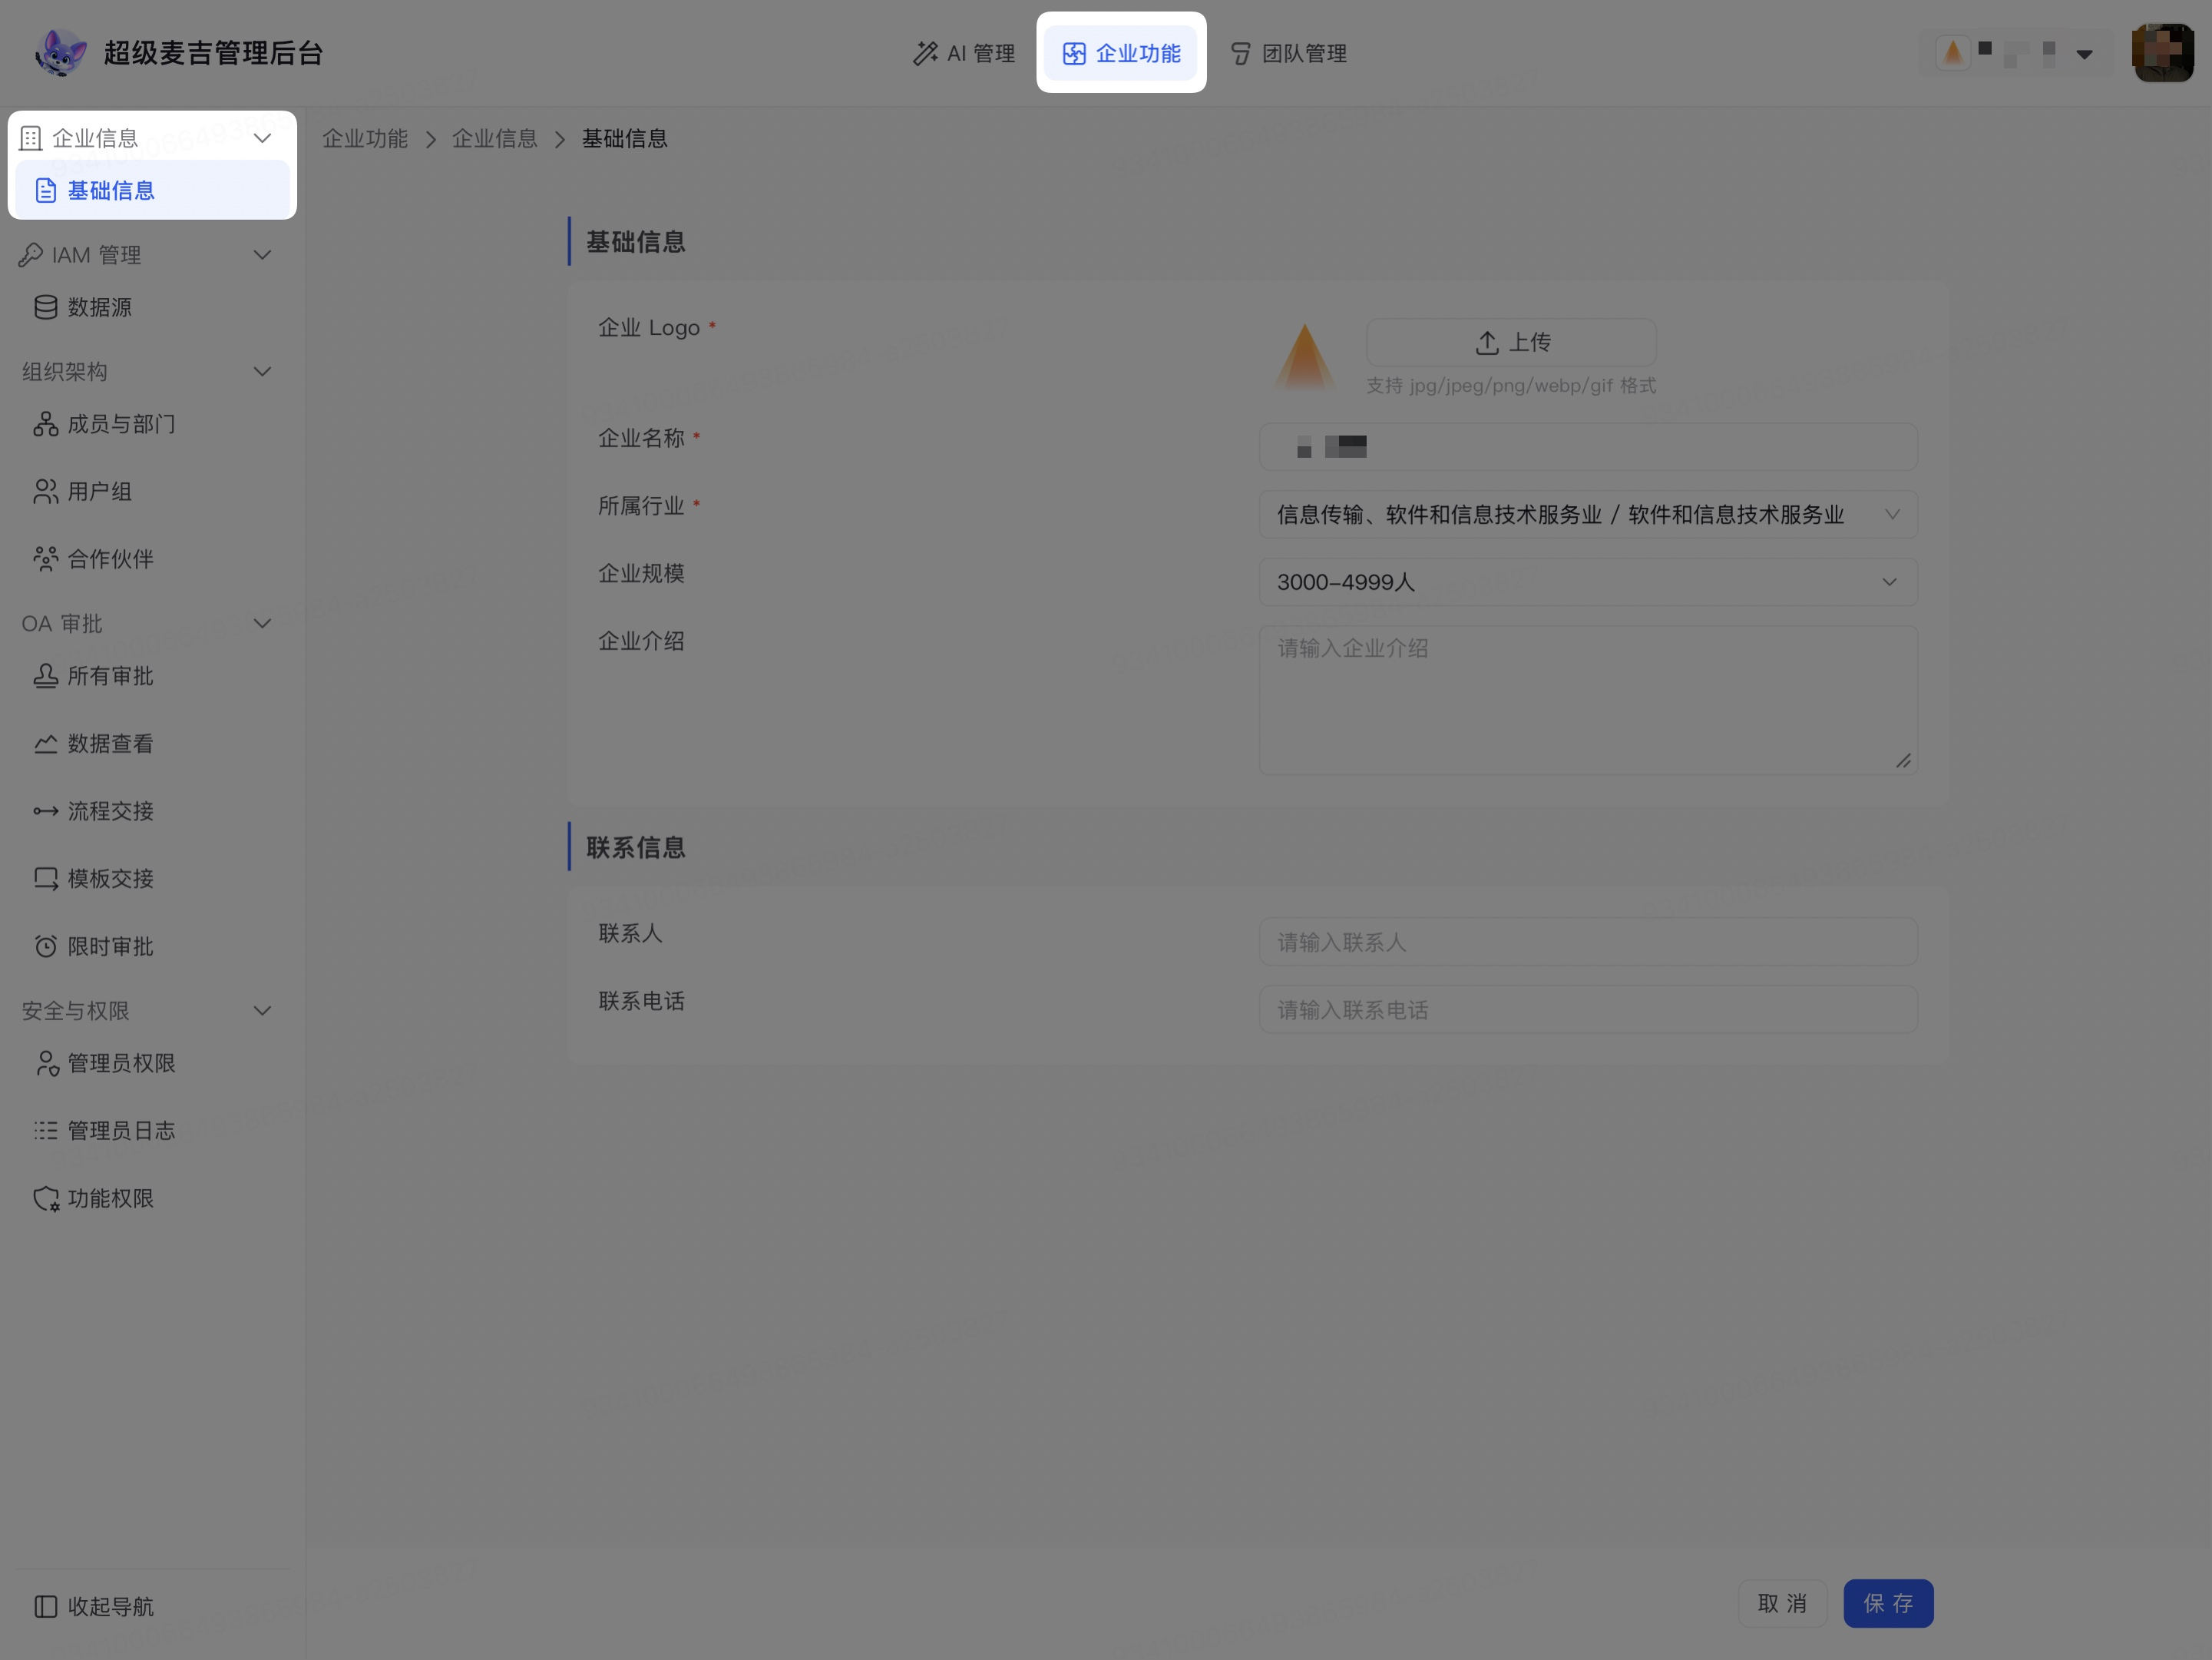Switch to the 团队管理 tab

(1288, 53)
